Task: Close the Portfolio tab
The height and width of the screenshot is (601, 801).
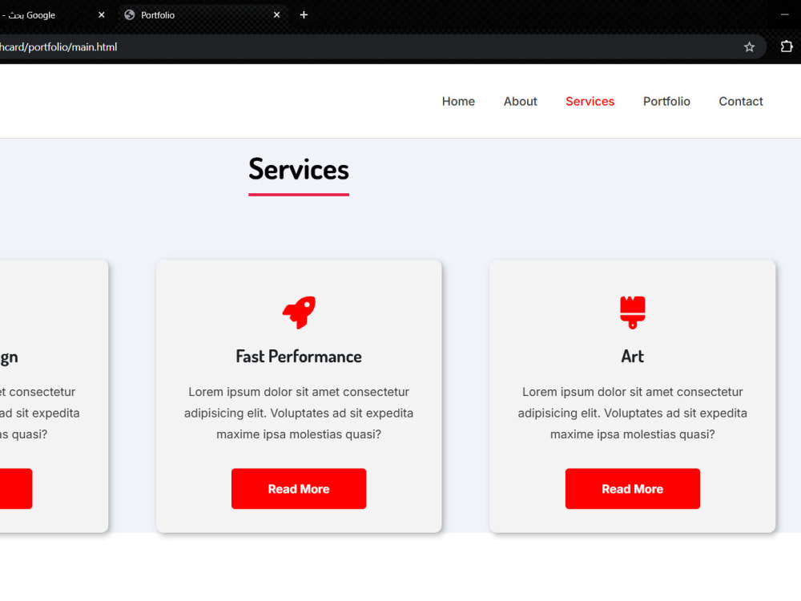Action: tap(276, 14)
